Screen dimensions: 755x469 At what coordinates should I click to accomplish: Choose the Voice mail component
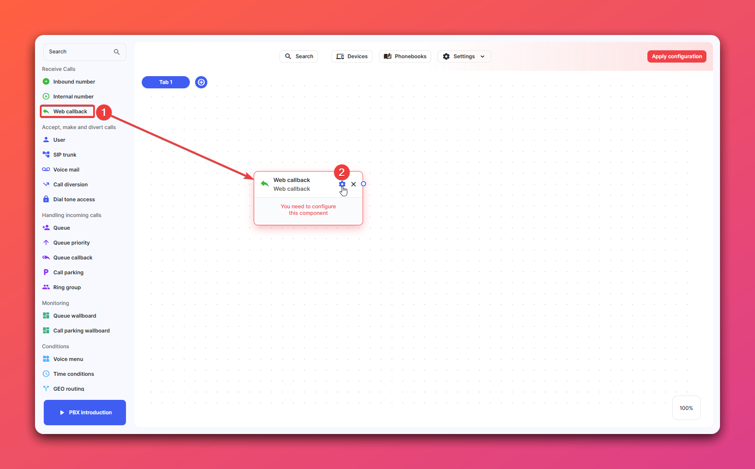(x=66, y=170)
